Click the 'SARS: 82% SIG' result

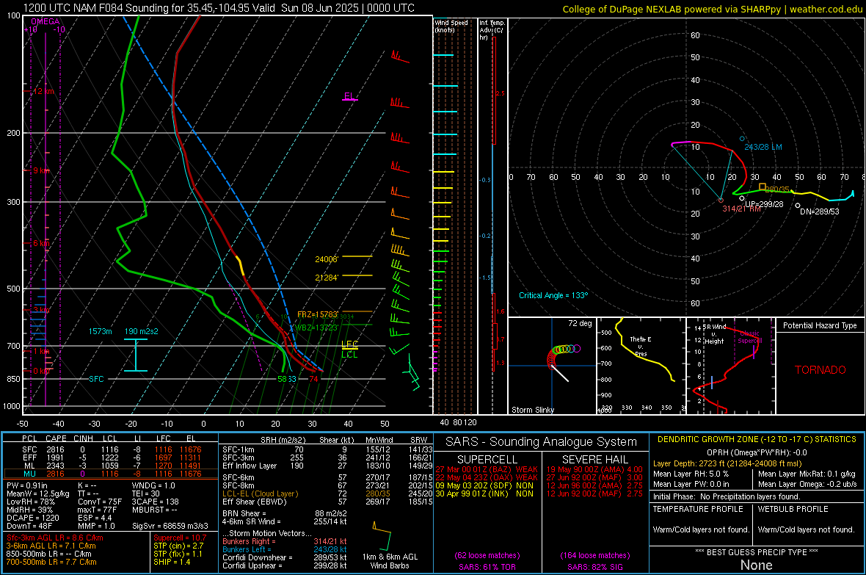[x=594, y=567]
